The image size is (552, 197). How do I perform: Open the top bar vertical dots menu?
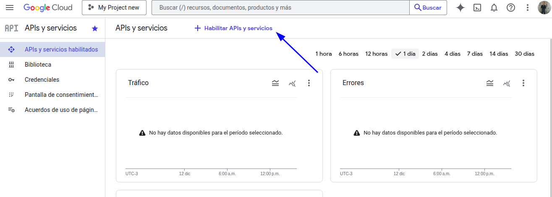528,8
